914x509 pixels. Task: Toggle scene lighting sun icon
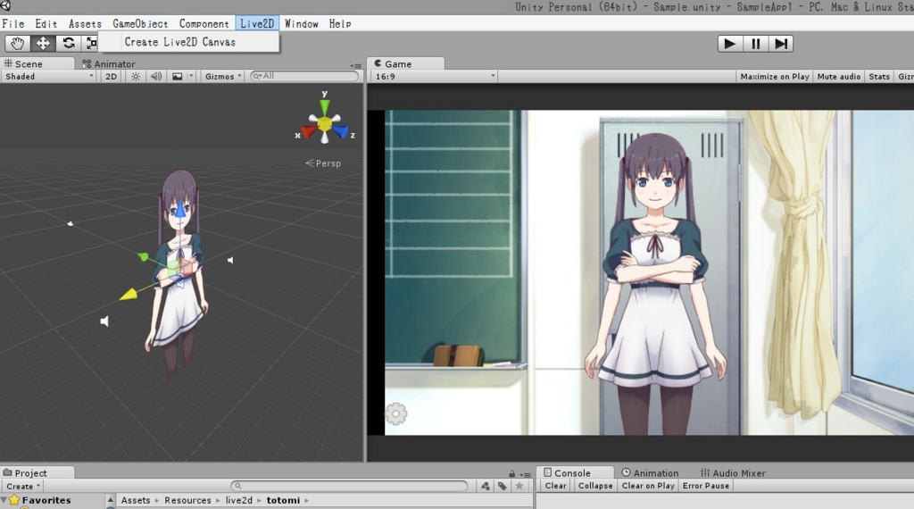(136, 77)
